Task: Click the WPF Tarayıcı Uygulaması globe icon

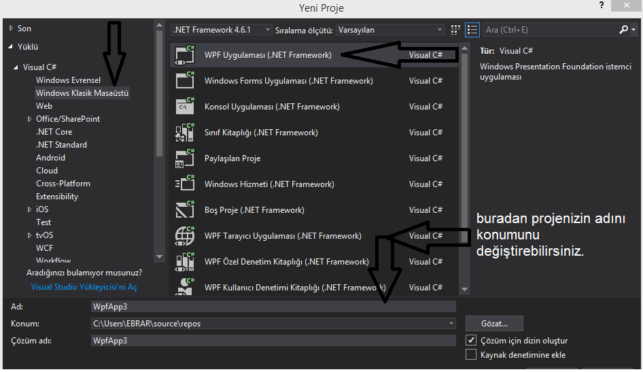Action: 185,236
